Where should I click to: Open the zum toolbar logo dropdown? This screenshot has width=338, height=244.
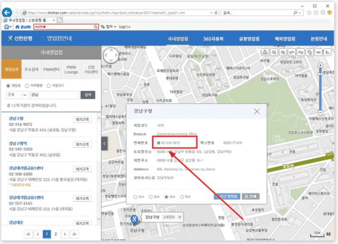point(8,27)
